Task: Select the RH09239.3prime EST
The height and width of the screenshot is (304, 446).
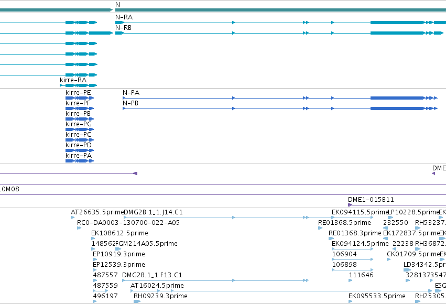Action: pos(137,301)
